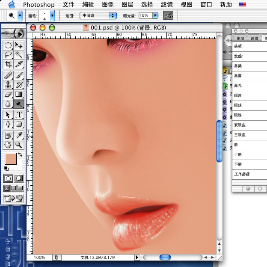Open document status bar popup arrow
Screen dimensions: 267x267
[x=137, y=257]
